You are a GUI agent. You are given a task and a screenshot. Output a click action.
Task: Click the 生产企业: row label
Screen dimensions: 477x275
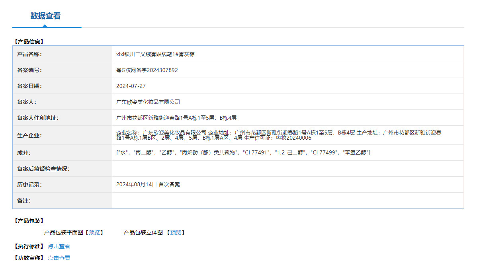(29, 135)
